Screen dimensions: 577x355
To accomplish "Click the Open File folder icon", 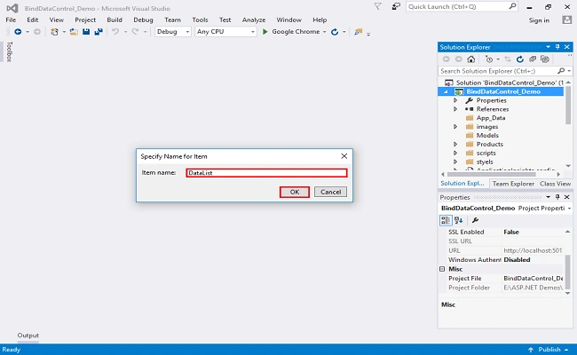I will pyautogui.click(x=74, y=32).
